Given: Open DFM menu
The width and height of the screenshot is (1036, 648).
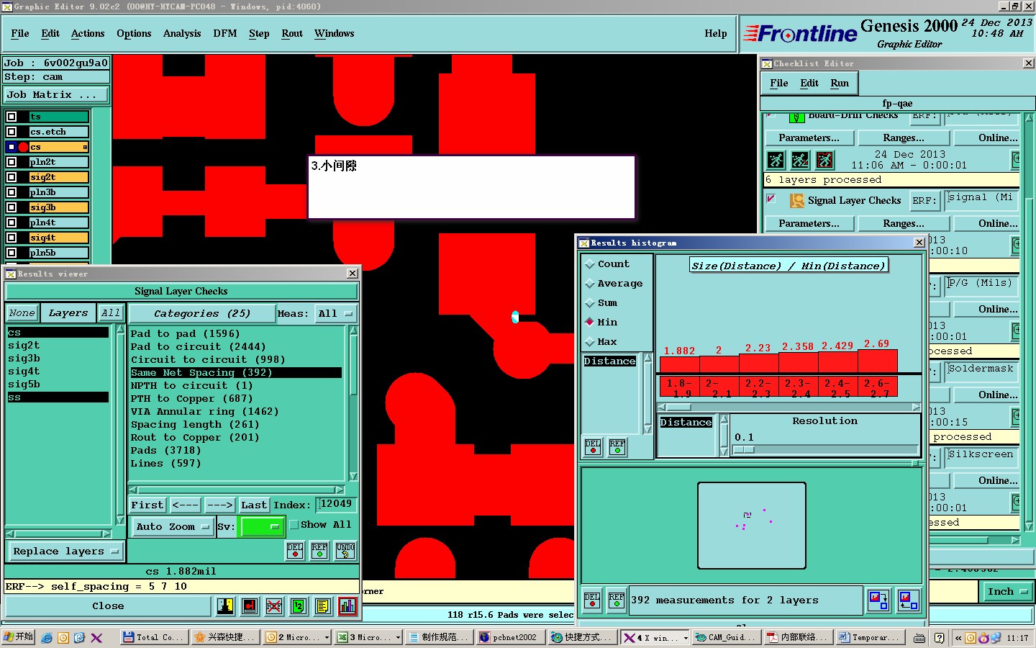Looking at the screenshot, I should tap(225, 34).
